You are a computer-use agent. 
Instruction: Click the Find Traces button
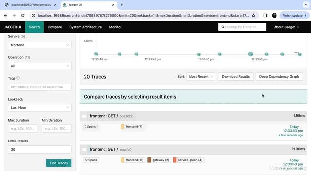(x=59, y=163)
